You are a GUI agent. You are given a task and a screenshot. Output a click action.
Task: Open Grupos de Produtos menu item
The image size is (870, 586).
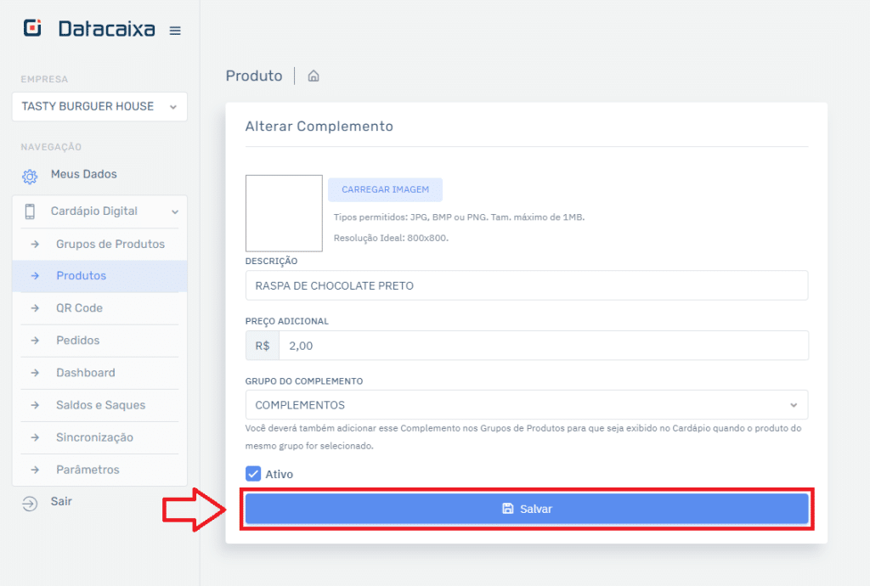pyautogui.click(x=110, y=244)
